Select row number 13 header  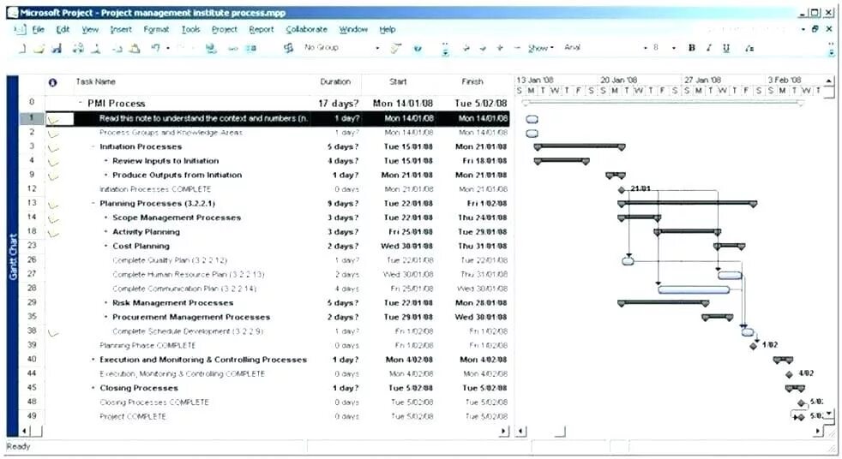(32, 203)
